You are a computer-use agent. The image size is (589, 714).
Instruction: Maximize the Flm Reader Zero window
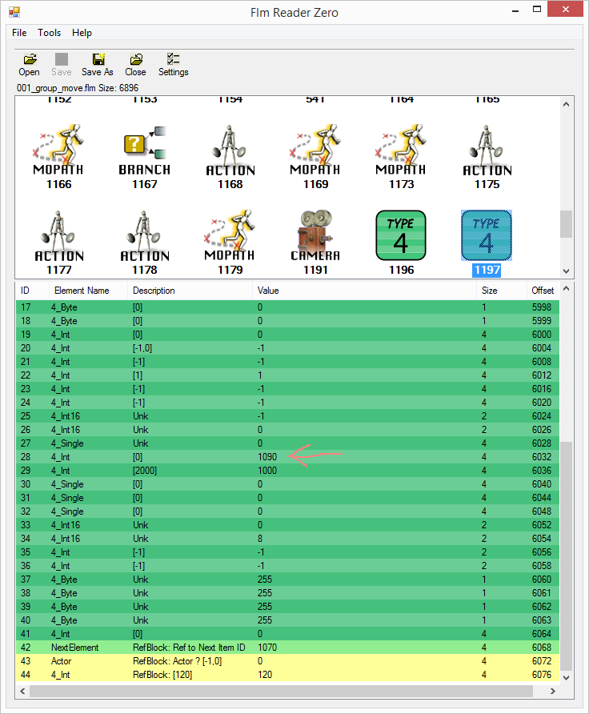[x=537, y=9]
